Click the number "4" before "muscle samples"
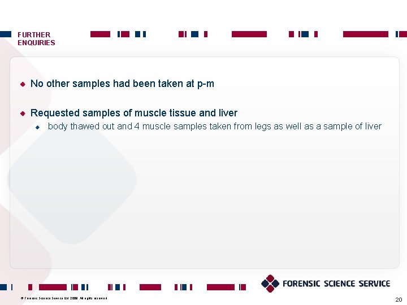Viewport: 407px width, 305px height. [x=137, y=127]
